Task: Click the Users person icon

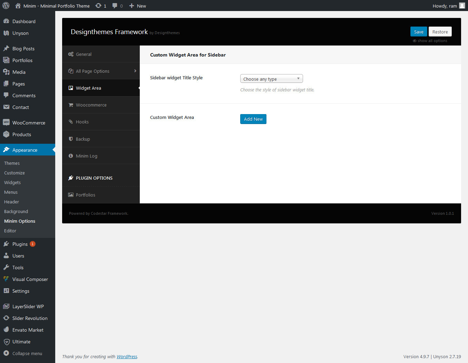Action: point(6,255)
